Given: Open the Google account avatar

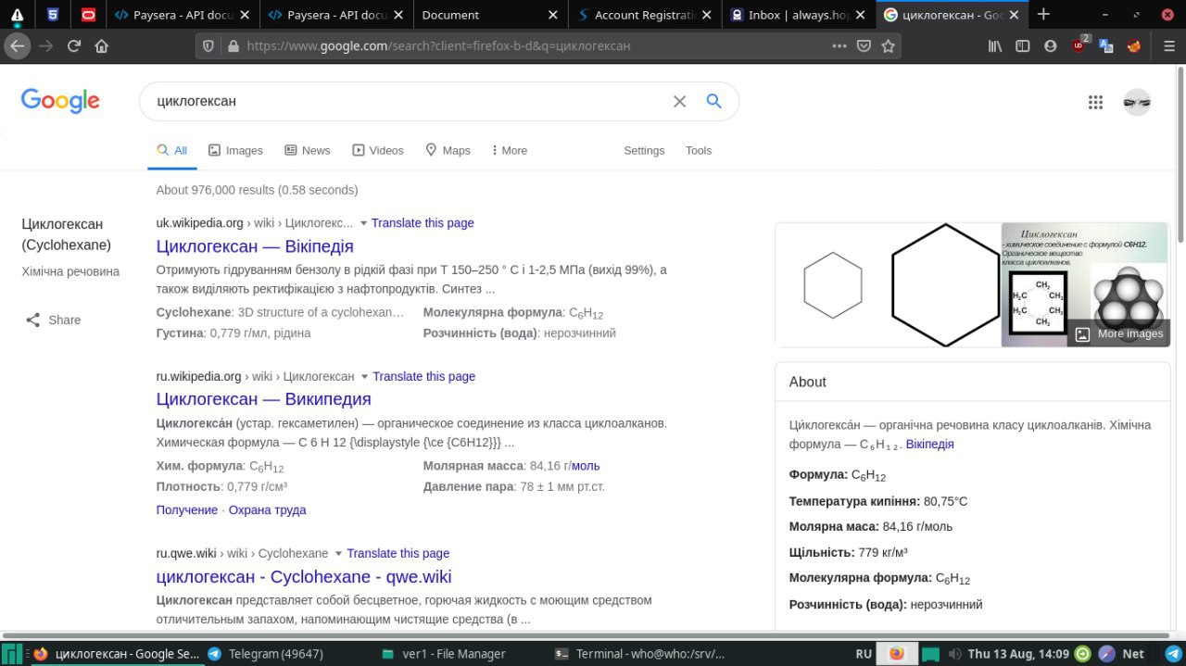Looking at the screenshot, I should pyautogui.click(x=1137, y=103).
